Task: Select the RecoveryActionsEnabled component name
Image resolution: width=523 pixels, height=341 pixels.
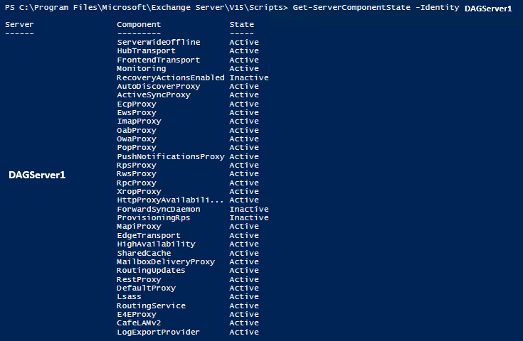Action: (x=171, y=77)
